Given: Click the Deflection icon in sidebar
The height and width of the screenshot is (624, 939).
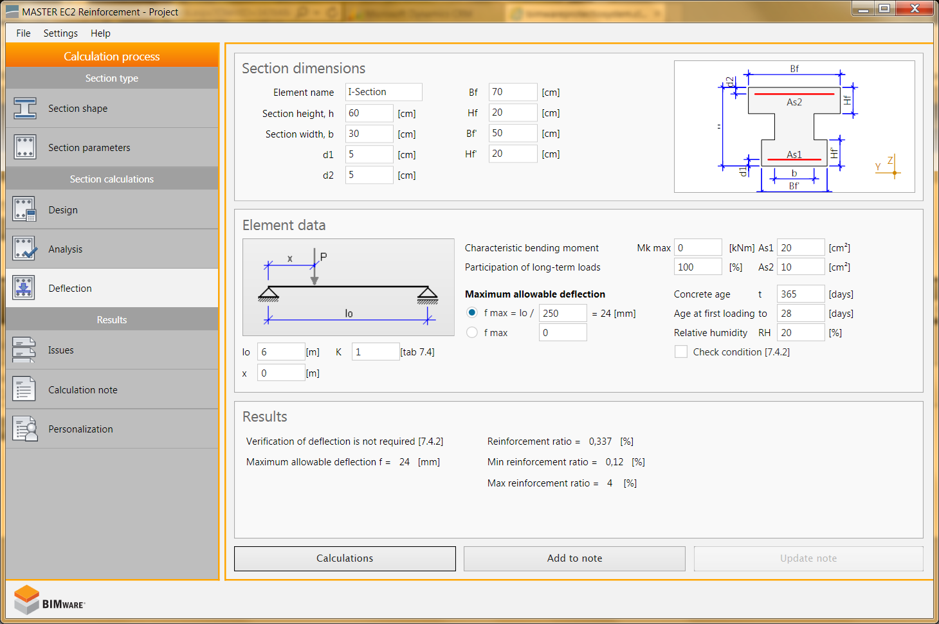Looking at the screenshot, I should pyautogui.click(x=25, y=288).
